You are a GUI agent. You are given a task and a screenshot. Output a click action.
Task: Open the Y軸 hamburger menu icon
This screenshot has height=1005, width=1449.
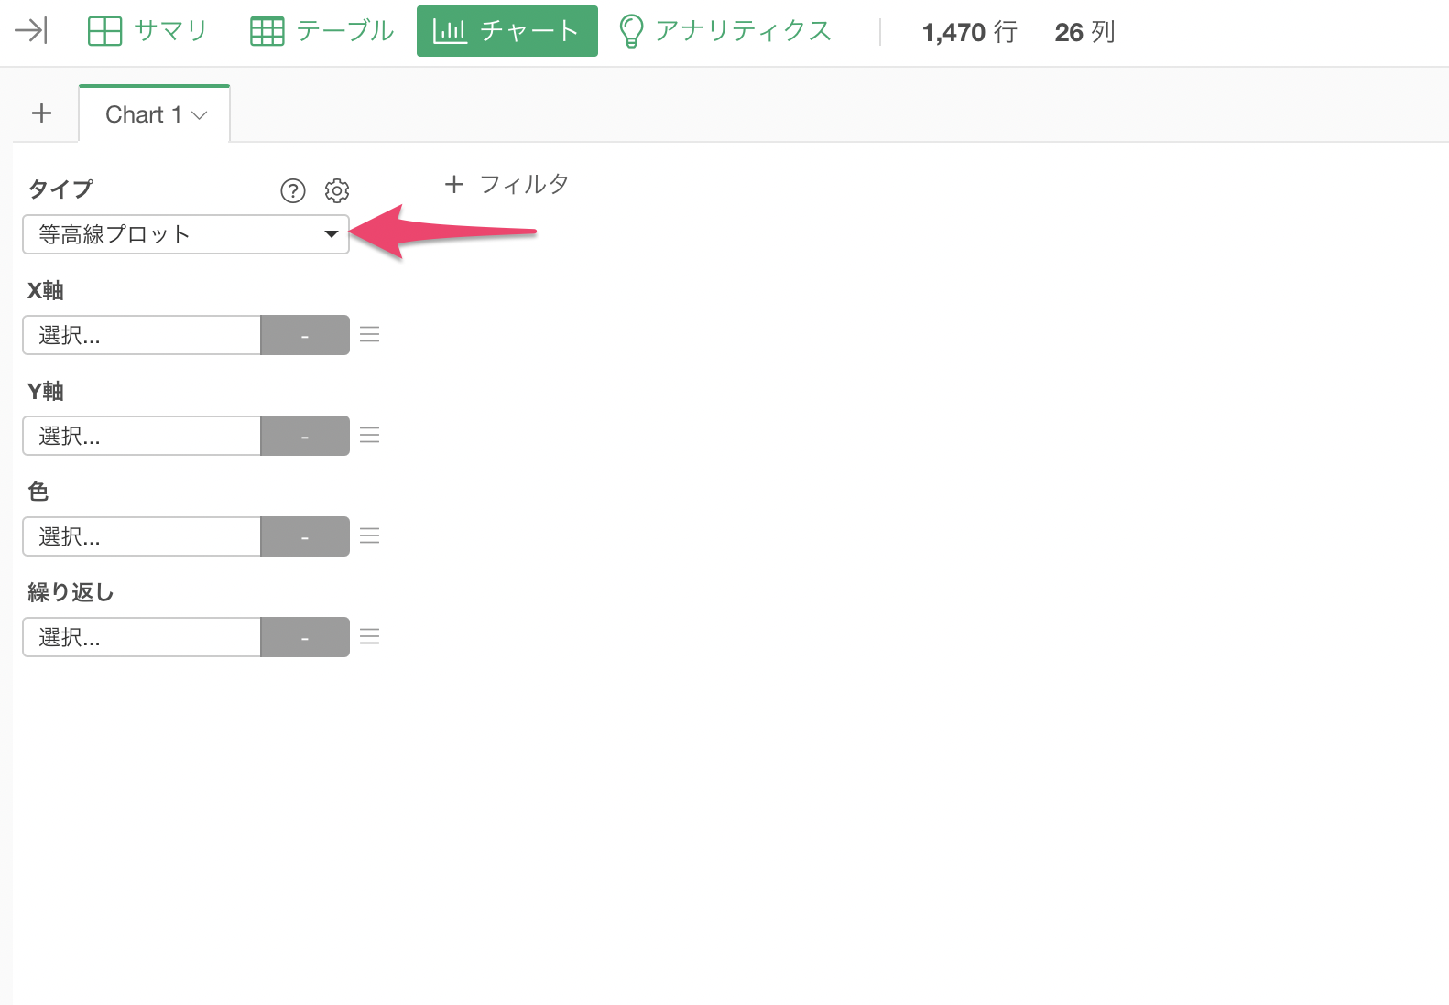coord(370,436)
